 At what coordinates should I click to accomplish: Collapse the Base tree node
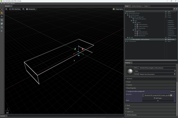[132, 21]
